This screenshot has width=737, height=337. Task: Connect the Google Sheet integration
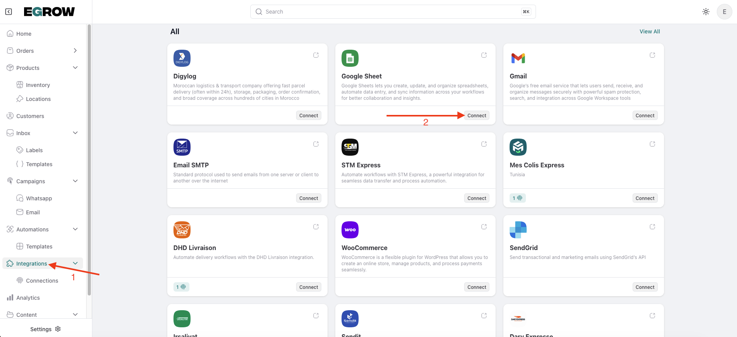(x=477, y=115)
